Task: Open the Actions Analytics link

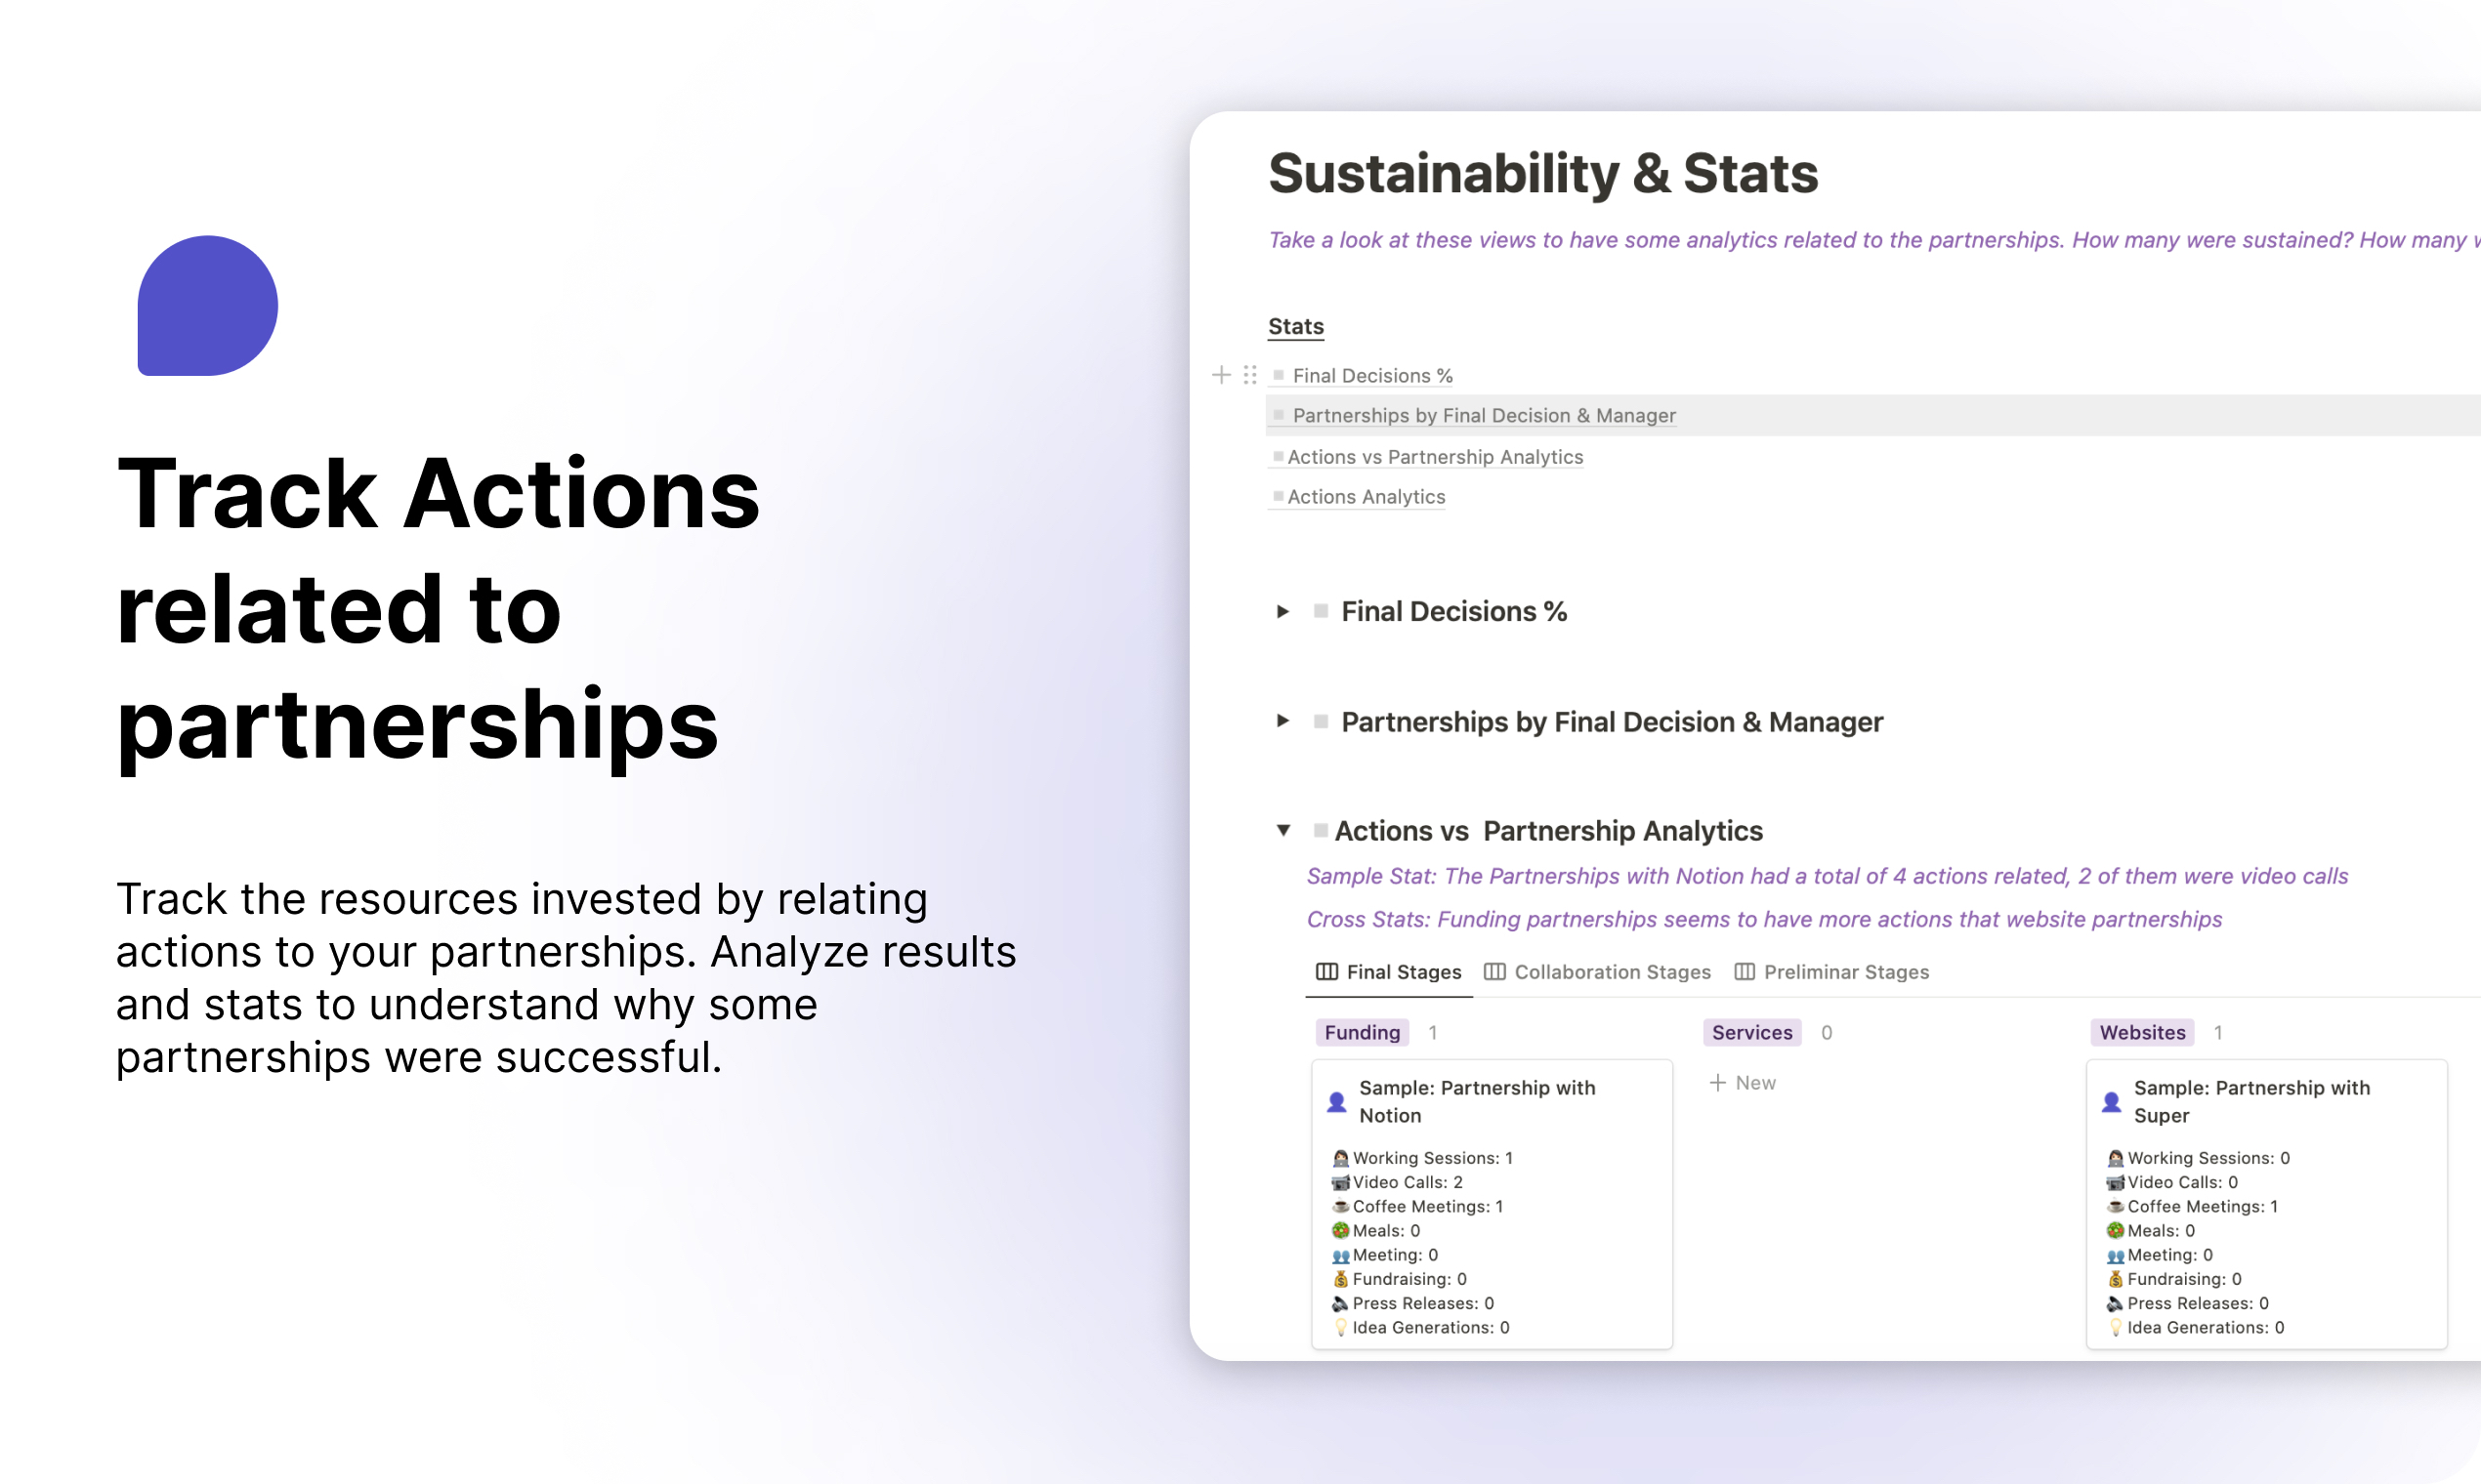Action: click(x=1366, y=497)
